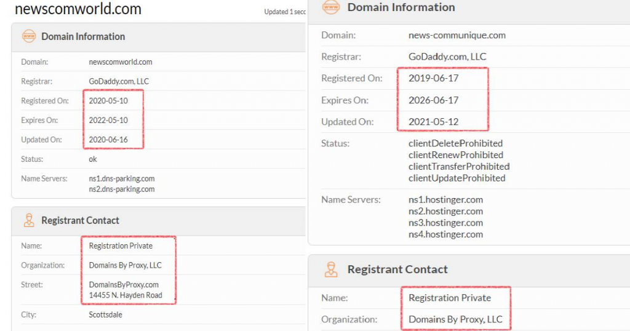
Task: Click street value DomainsByProxy.com
Action: pyautogui.click(x=124, y=285)
